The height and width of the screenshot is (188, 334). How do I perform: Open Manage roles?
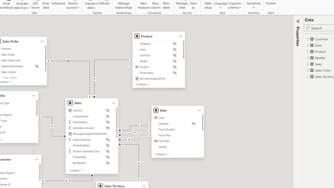coord(182,5)
